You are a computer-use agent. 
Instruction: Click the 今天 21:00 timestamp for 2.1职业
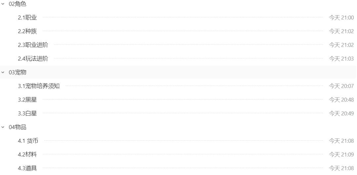coord(341,18)
